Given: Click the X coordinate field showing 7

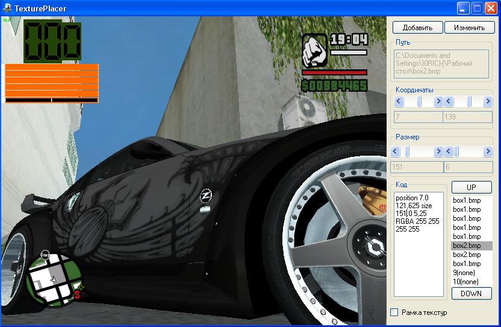Looking at the screenshot, I should [x=418, y=117].
